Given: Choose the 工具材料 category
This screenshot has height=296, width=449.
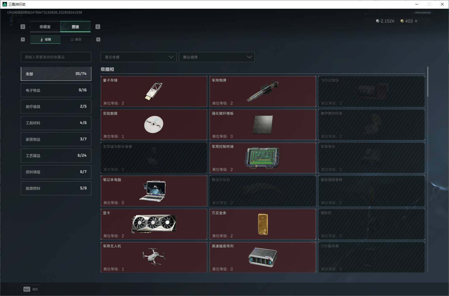Looking at the screenshot, I should tap(56, 123).
